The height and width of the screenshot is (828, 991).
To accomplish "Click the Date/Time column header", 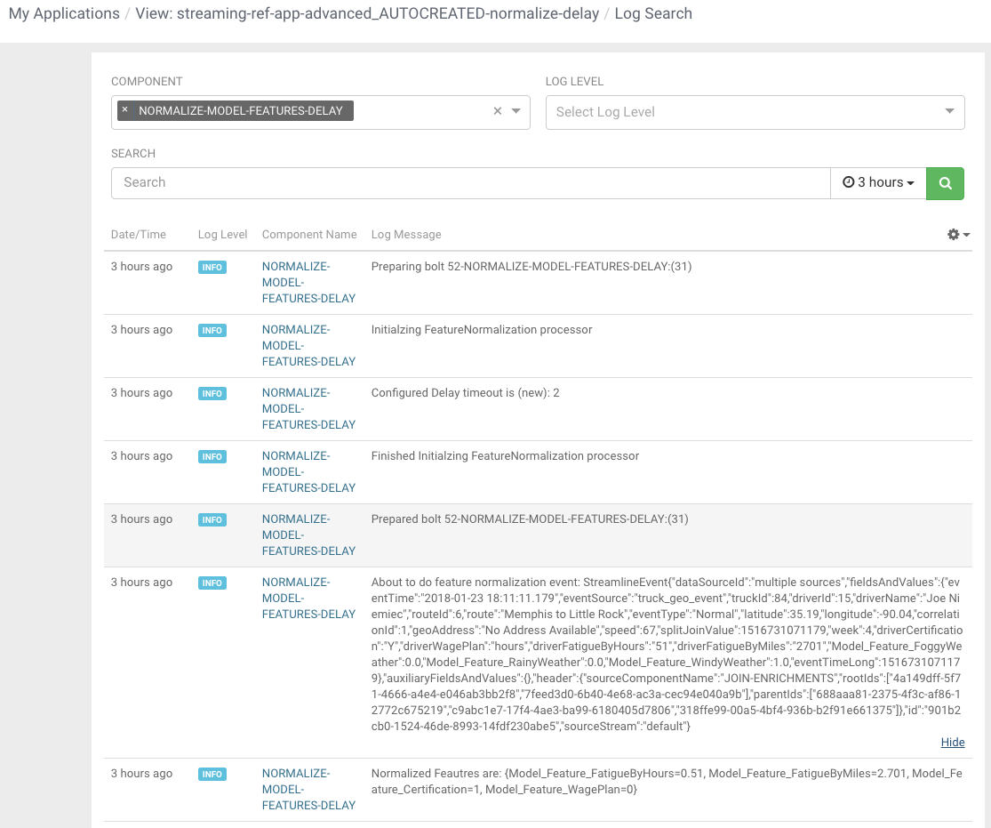I will point(139,235).
